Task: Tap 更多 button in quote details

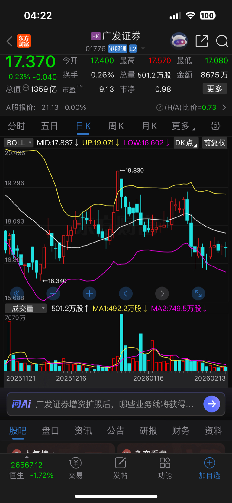Action: pos(214,89)
